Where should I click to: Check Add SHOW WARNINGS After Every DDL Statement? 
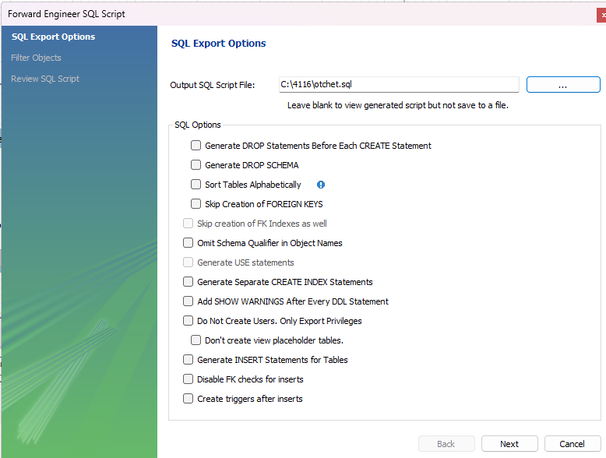coord(188,301)
